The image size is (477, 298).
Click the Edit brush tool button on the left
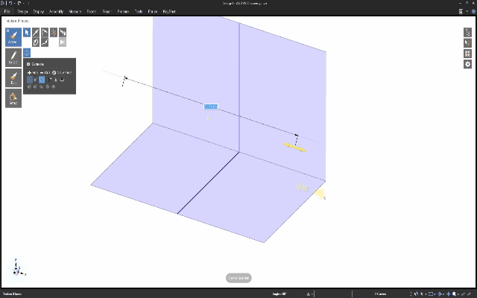coord(13,77)
